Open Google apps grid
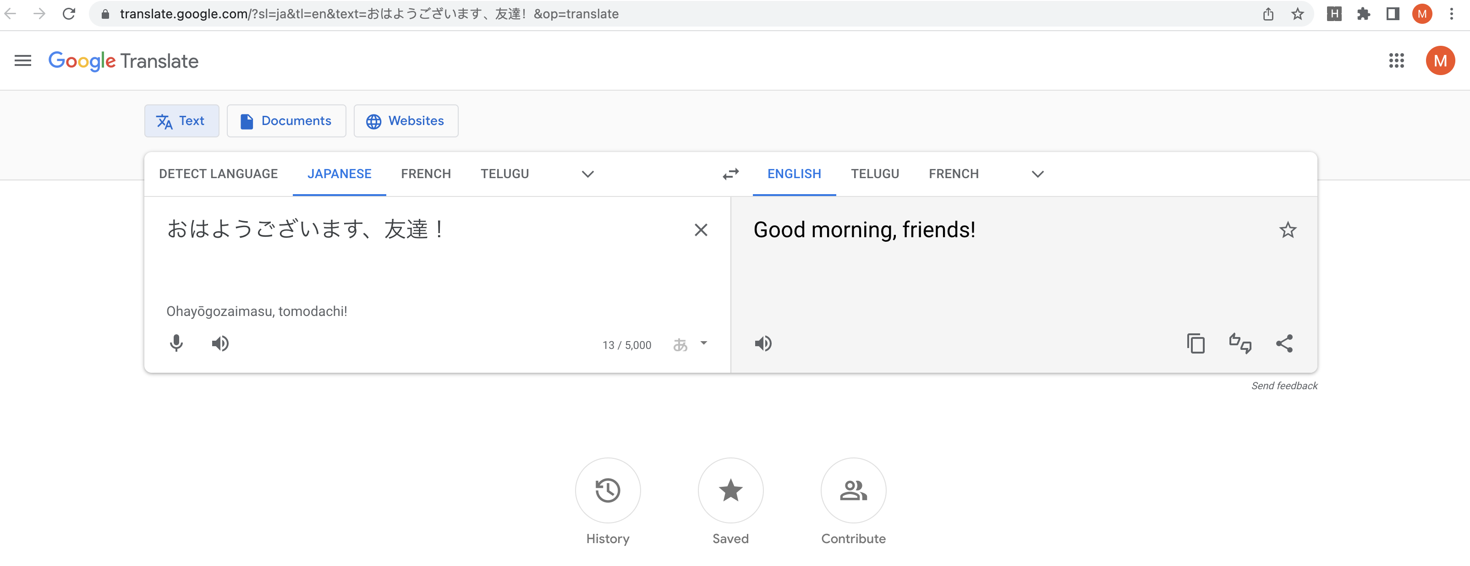 (1396, 60)
